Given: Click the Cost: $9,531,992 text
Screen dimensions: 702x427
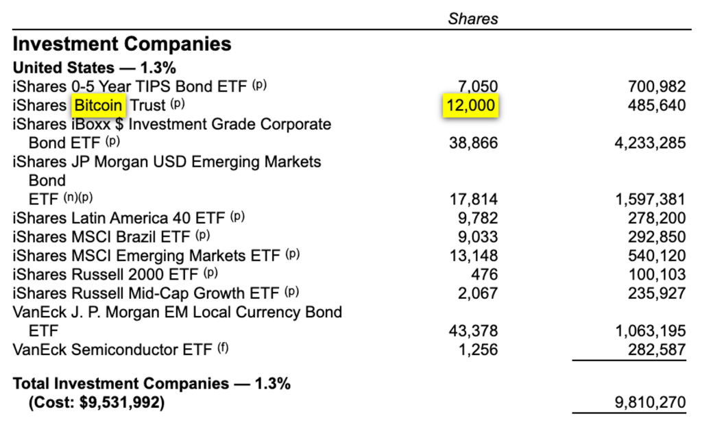Looking at the screenshot, I should click(96, 402).
